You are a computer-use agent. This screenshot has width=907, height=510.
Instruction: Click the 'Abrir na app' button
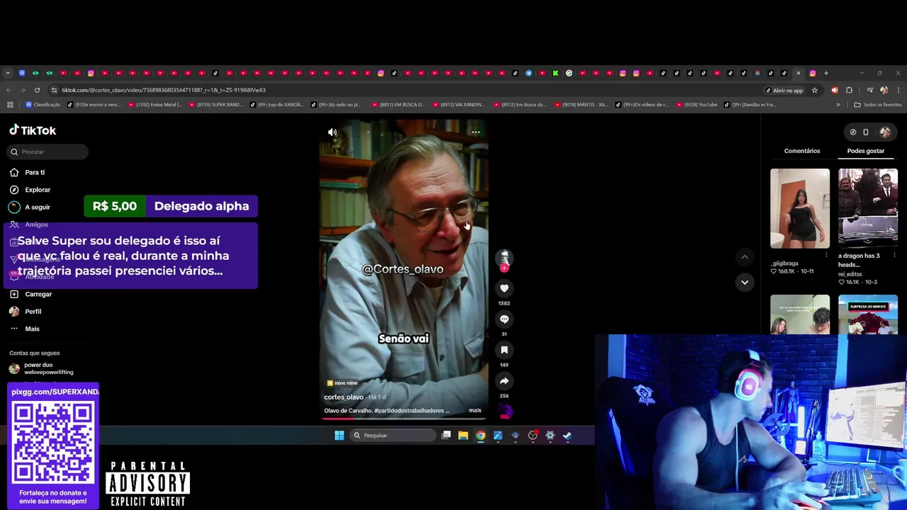[x=784, y=91]
